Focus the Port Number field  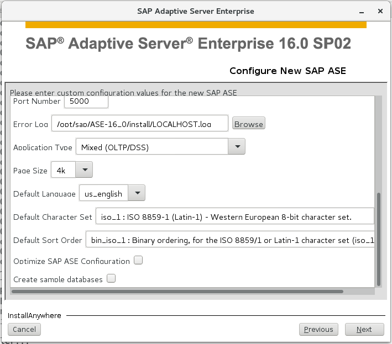[86, 102]
